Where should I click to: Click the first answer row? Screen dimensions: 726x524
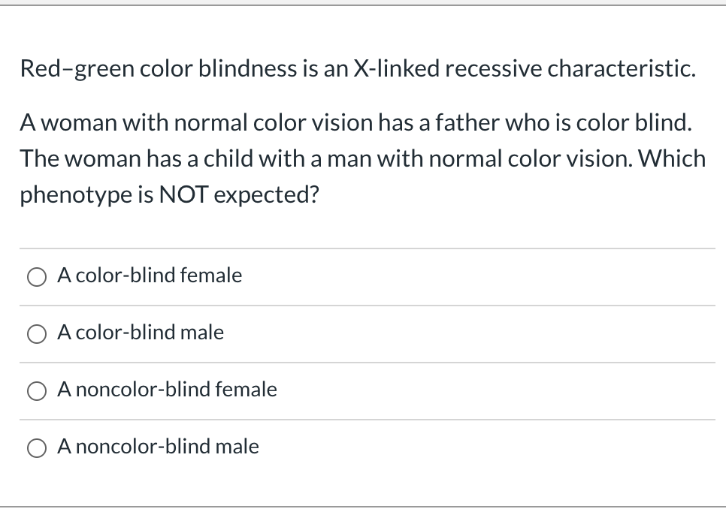point(363,276)
